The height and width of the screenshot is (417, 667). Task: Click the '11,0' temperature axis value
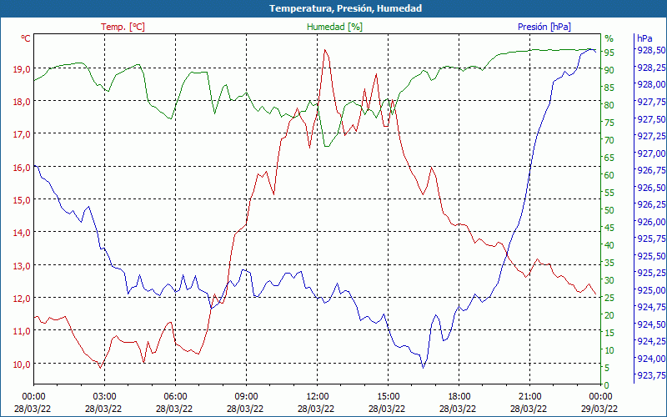[x=22, y=331]
